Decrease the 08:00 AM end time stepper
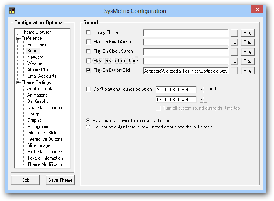The width and height of the screenshot is (274, 201). [201, 99]
